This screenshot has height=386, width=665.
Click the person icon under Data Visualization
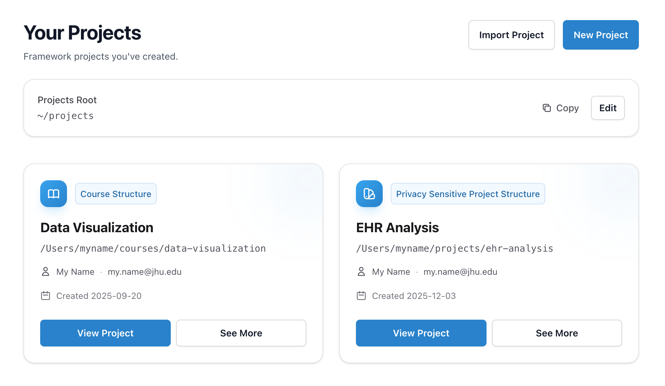(46, 272)
